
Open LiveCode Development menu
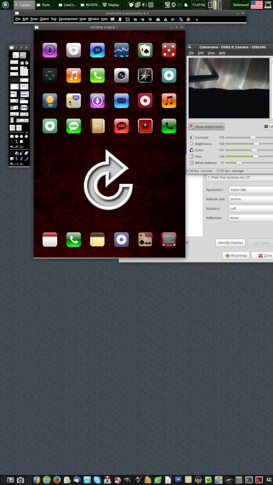(x=68, y=19)
